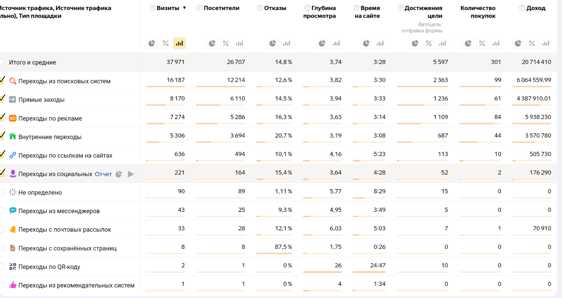Check the Не определено row checkbox
The width and height of the screenshot is (562, 298).
[x=2, y=192]
